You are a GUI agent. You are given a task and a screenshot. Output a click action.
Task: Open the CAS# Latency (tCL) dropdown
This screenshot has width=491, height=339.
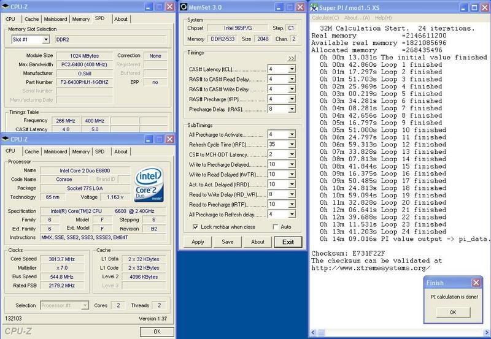[x=292, y=69]
